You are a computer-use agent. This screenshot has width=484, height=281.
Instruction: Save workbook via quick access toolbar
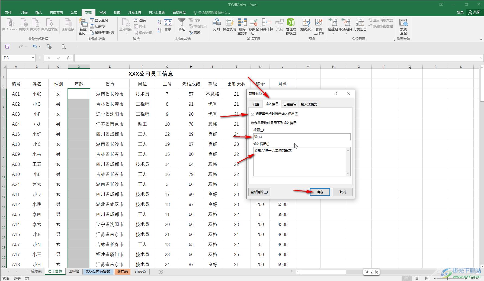[x=7, y=47]
